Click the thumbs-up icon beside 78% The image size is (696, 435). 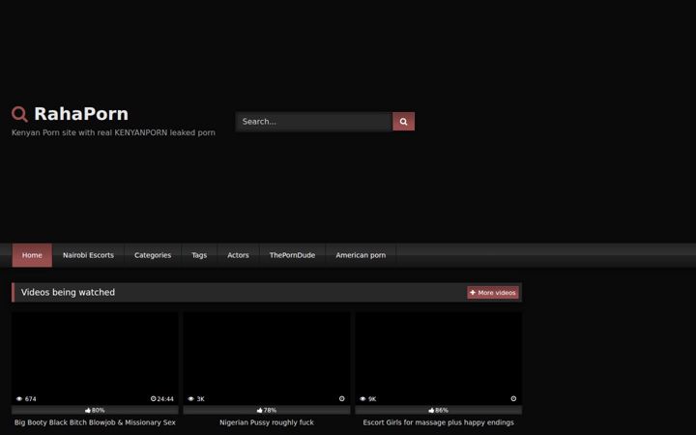pos(260,410)
